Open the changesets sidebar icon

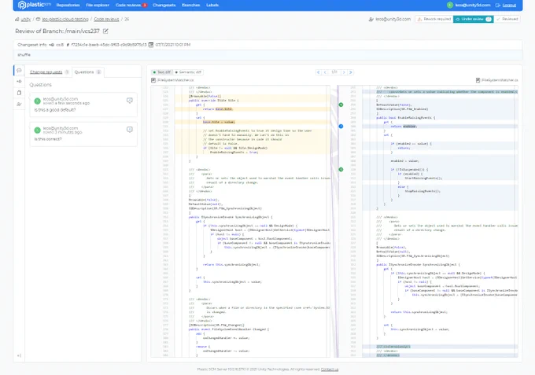(19, 82)
